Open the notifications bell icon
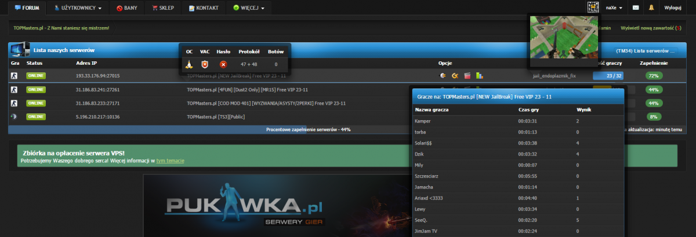This screenshot has height=237, width=696. pyautogui.click(x=651, y=8)
